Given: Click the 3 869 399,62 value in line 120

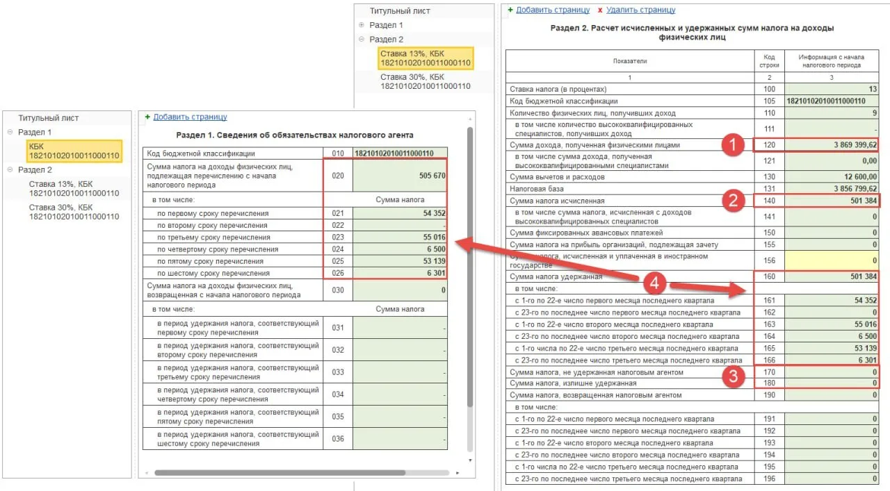Looking at the screenshot, I should (832, 145).
